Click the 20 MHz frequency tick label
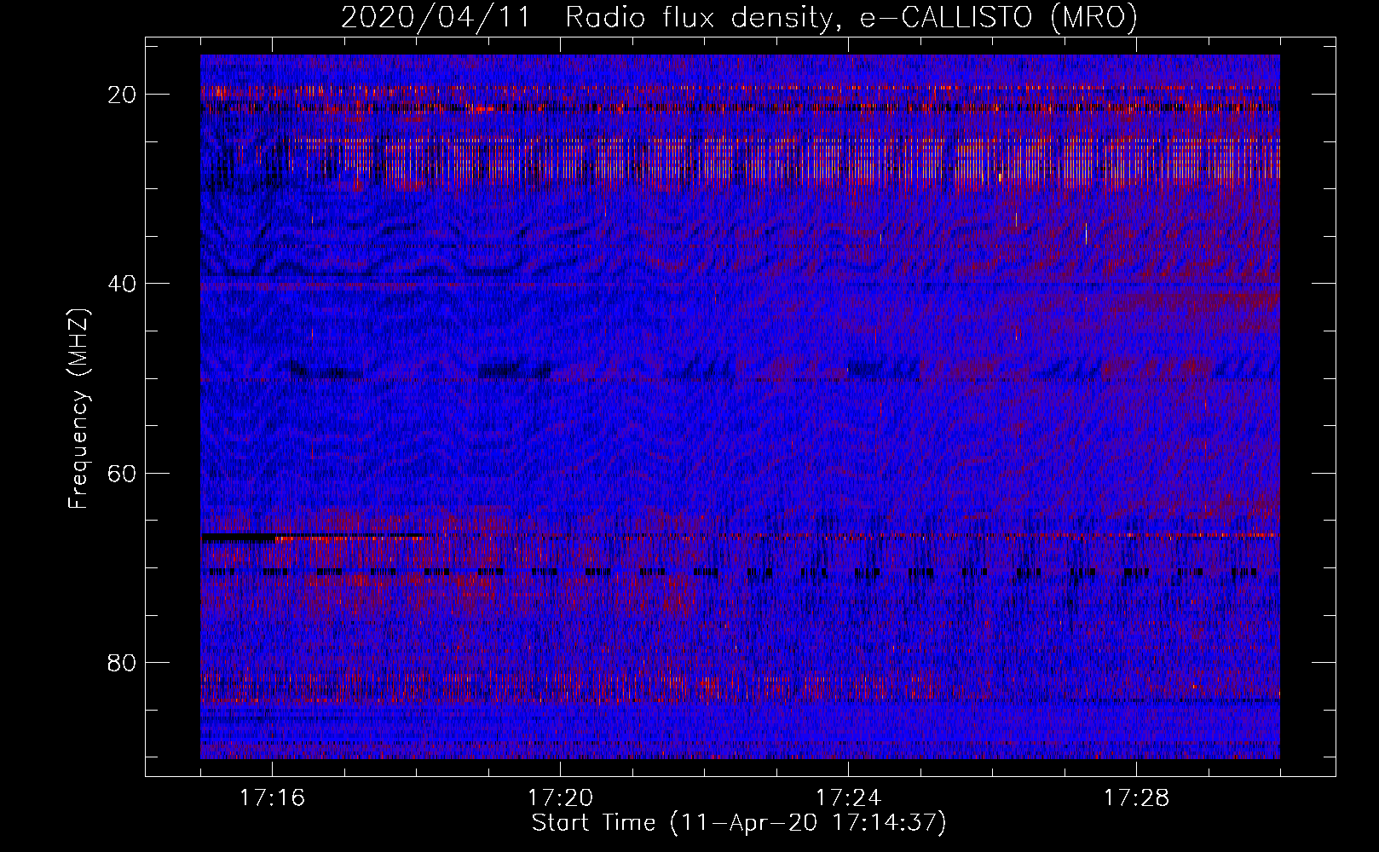The height and width of the screenshot is (852, 1379). click(123, 95)
